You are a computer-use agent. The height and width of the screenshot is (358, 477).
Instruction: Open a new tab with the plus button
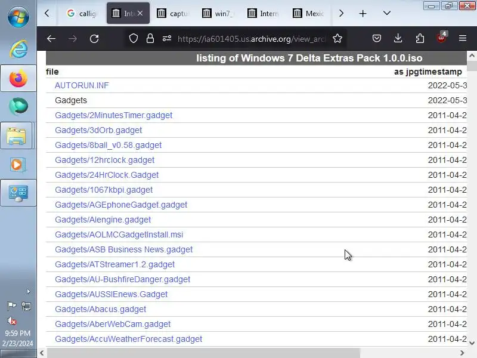pos(363,13)
